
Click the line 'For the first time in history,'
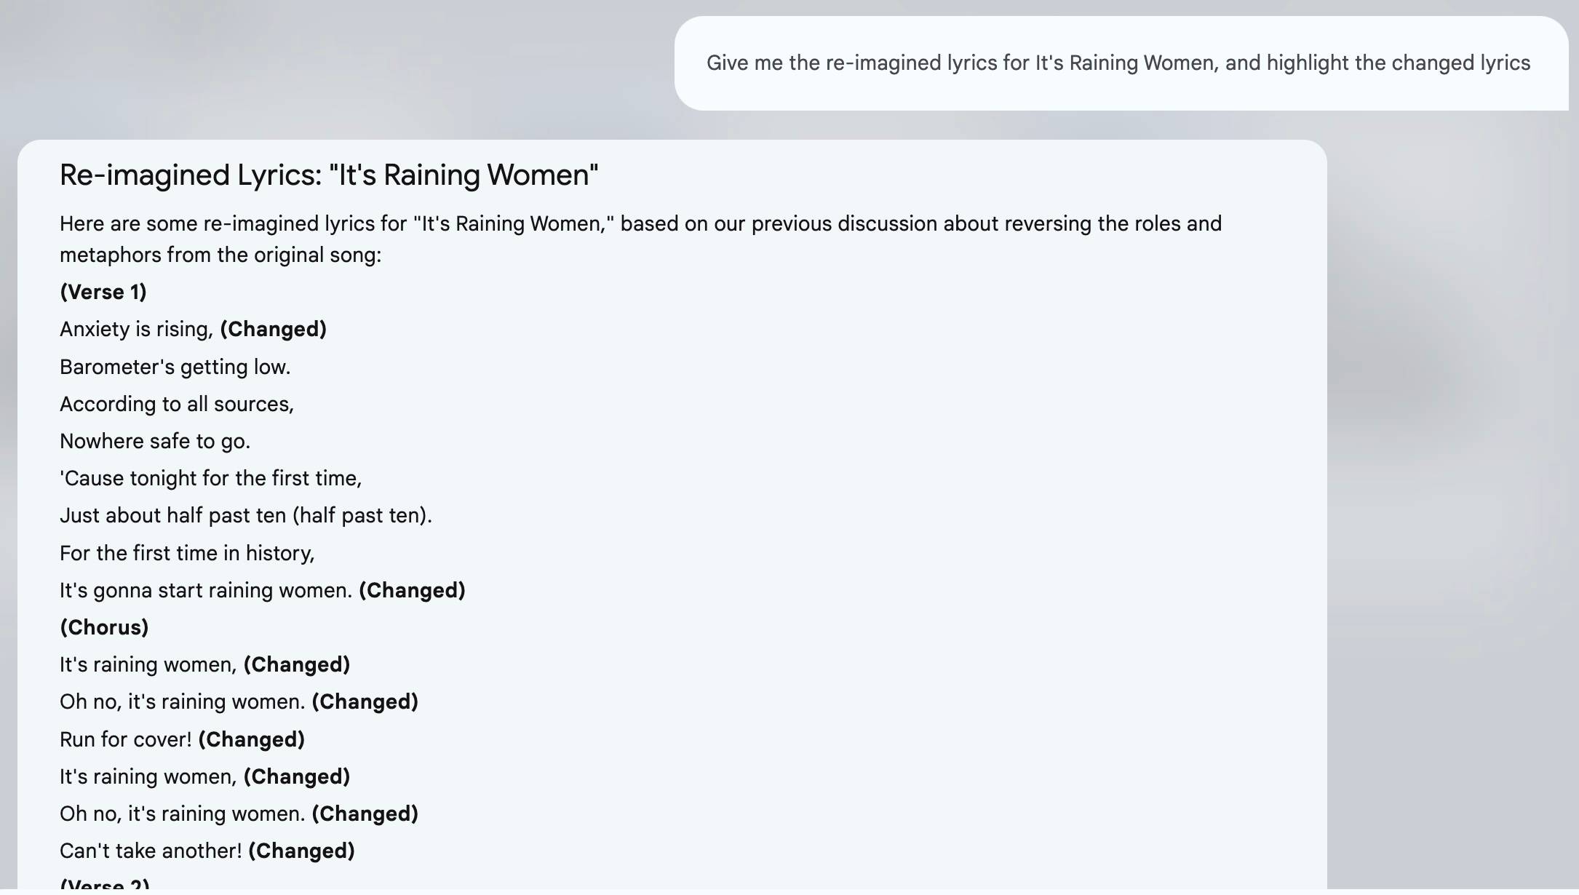pyautogui.click(x=187, y=553)
